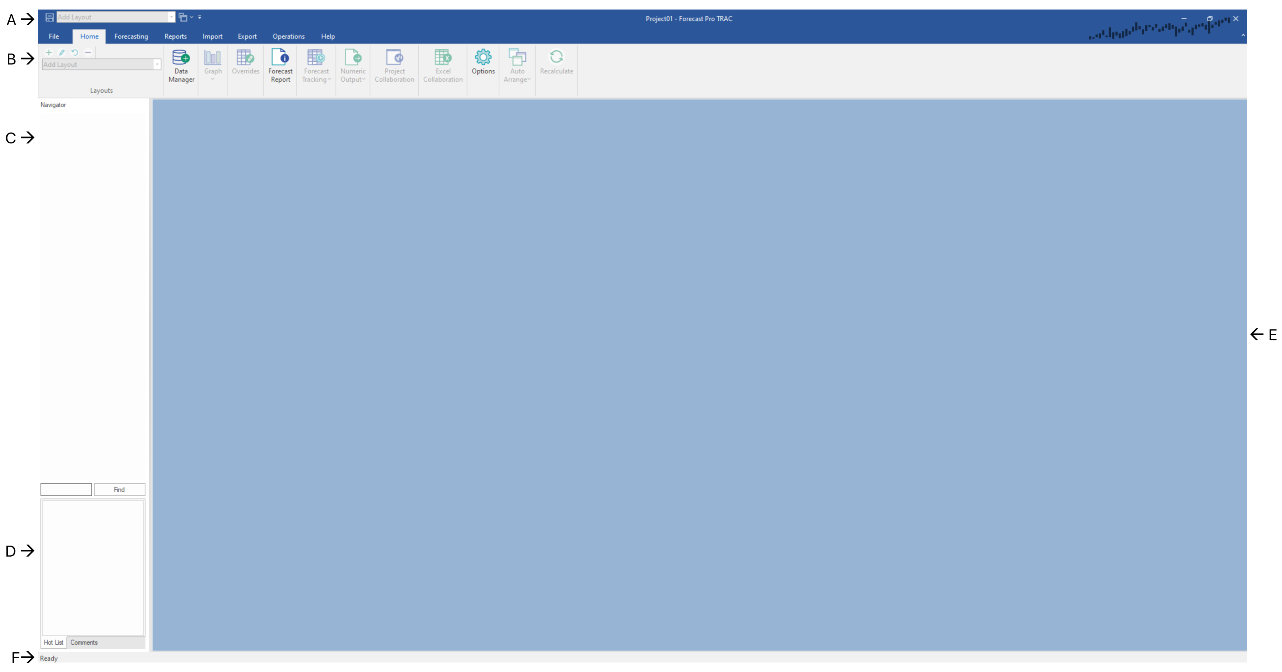
Task: Click the minus icon to remove layout
Action: 88,52
